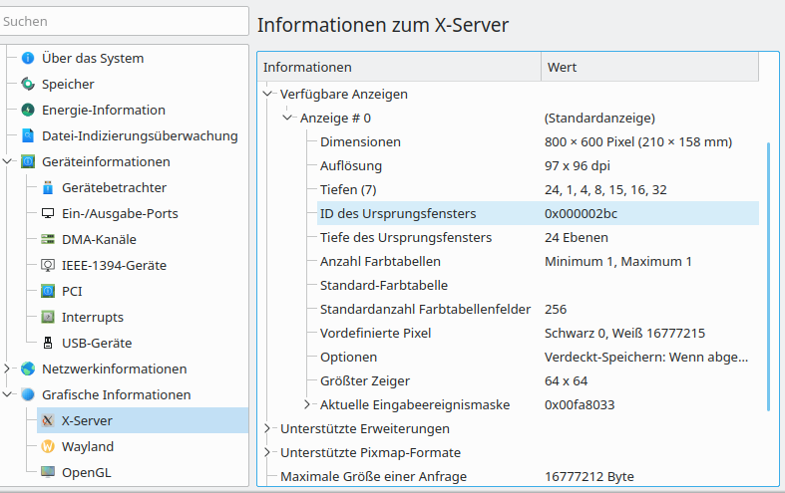This screenshot has width=785, height=493.
Task: Select Ein-/Ausgabe-Ports entry
Action: point(120,213)
